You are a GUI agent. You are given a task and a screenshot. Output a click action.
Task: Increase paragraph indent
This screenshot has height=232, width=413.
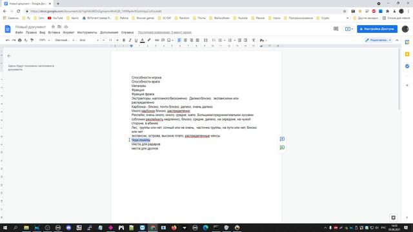click(245, 40)
